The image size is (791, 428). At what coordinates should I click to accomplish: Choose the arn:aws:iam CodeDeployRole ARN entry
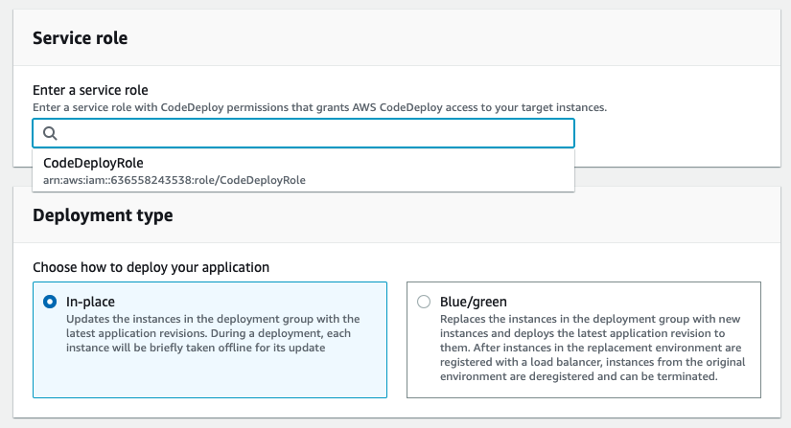pyautogui.click(x=174, y=180)
